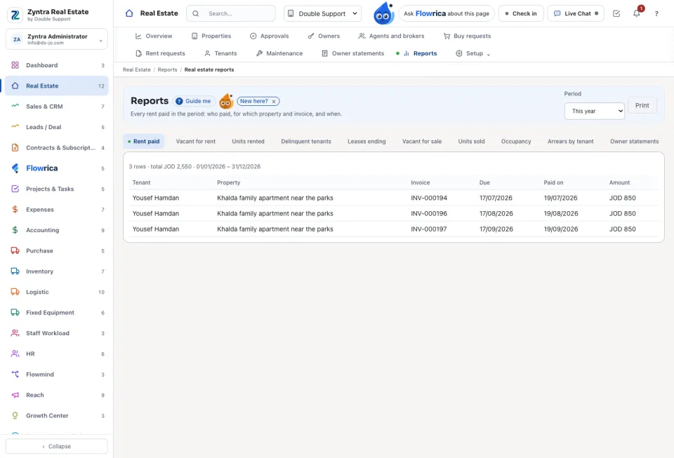Open the Rent requests tab
This screenshot has height=458, width=674.
click(x=160, y=53)
